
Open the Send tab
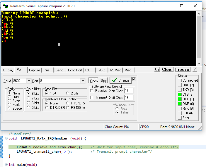click(59, 70)
